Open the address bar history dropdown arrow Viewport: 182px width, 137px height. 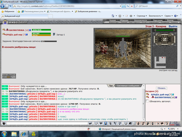coord(120,6)
